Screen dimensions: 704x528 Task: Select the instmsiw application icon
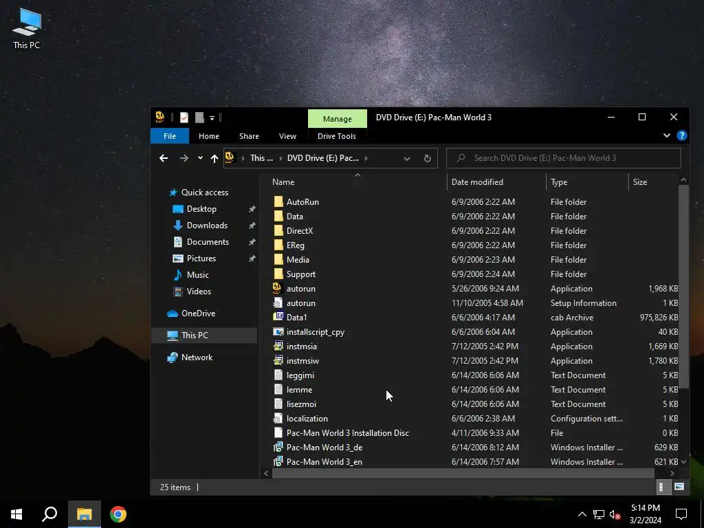coord(278,360)
